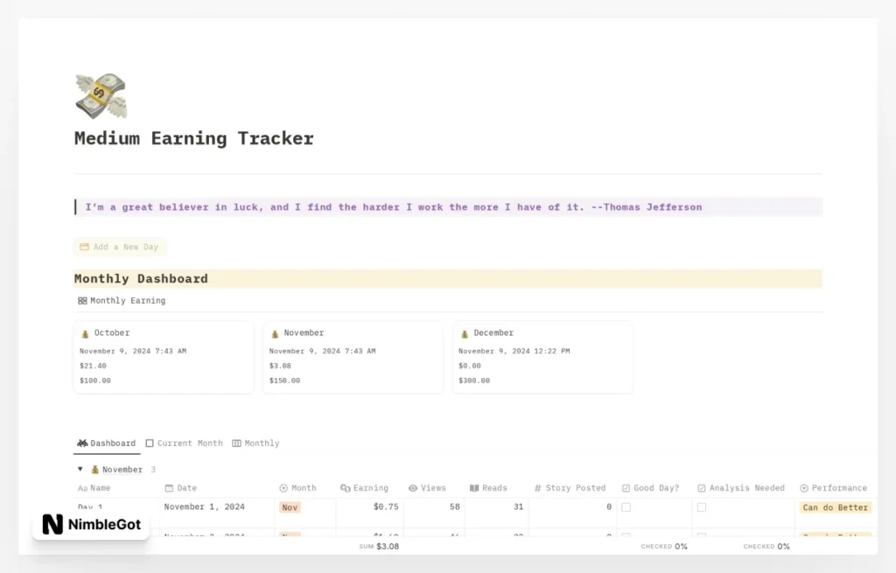The image size is (896, 573).
Task: Click the Dashboard tab icon
Action: pos(82,444)
